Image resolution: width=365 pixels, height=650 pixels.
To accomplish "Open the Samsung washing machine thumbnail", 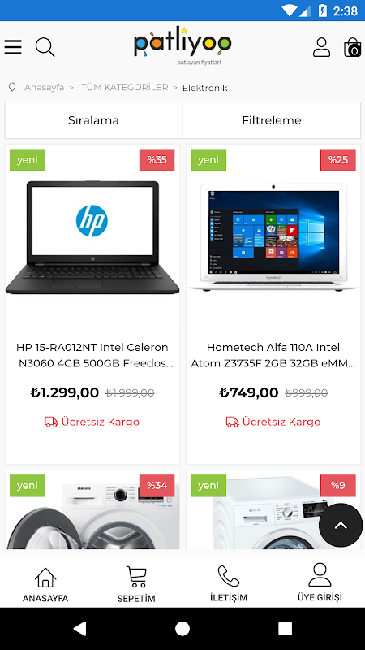I will (92, 510).
